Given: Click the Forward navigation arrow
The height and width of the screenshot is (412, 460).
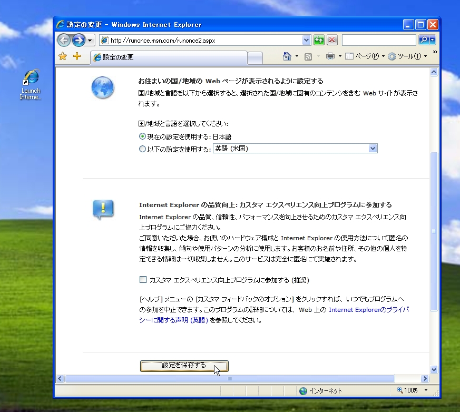Looking at the screenshot, I should pyautogui.click(x=79, y=40).
